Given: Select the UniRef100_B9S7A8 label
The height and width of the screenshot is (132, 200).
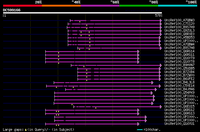Looking at the screenshot, I should (179, 48).
